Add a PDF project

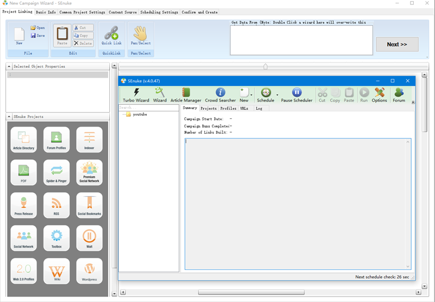[23, 172]
